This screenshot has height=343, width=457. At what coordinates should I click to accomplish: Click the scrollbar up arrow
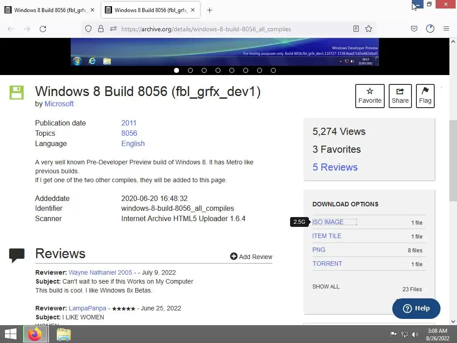point(453,42)
